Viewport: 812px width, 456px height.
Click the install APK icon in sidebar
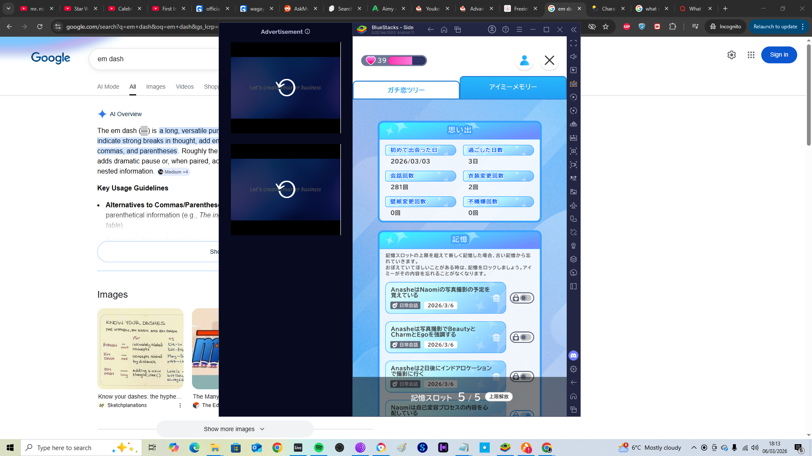point(573,138)
